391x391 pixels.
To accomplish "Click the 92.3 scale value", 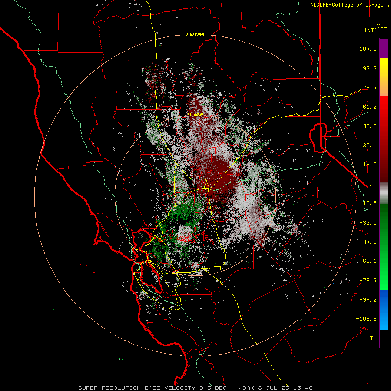I will tap(370, 68).
